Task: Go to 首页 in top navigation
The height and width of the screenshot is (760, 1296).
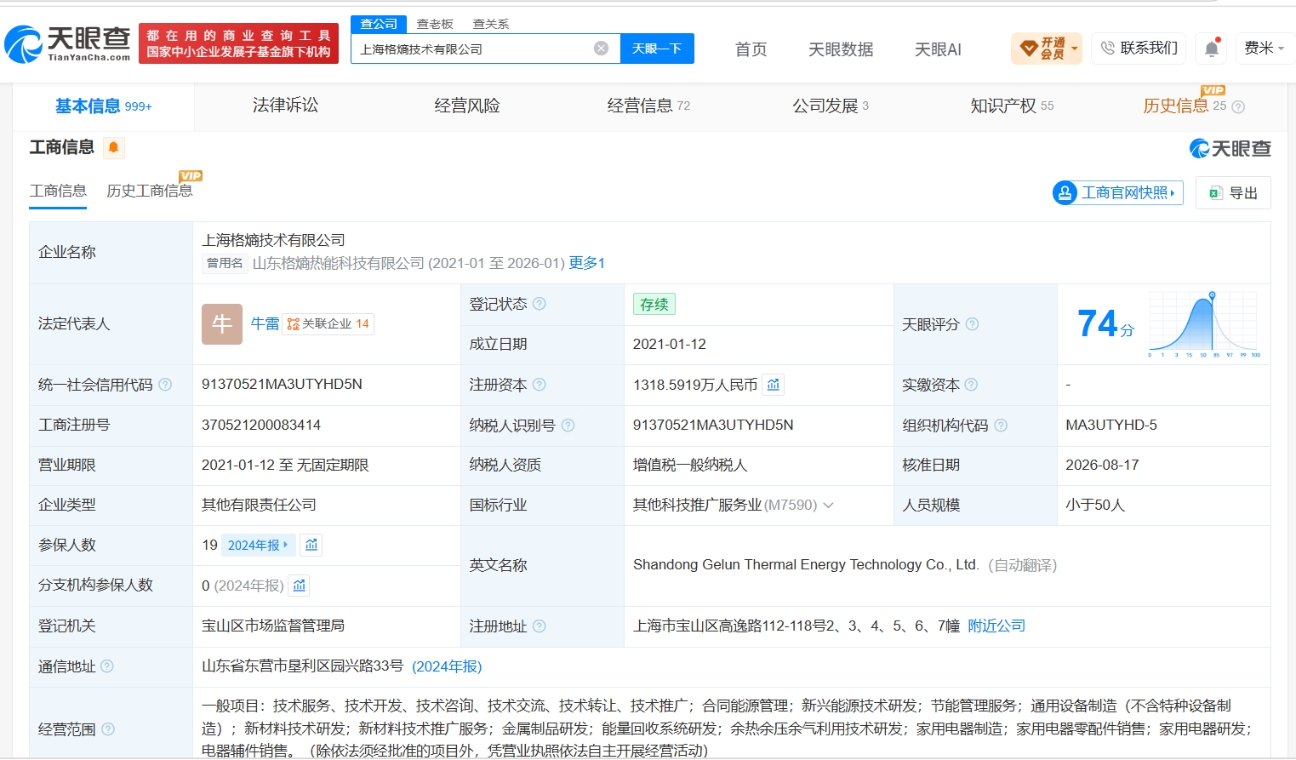Action: coord(751,49)
